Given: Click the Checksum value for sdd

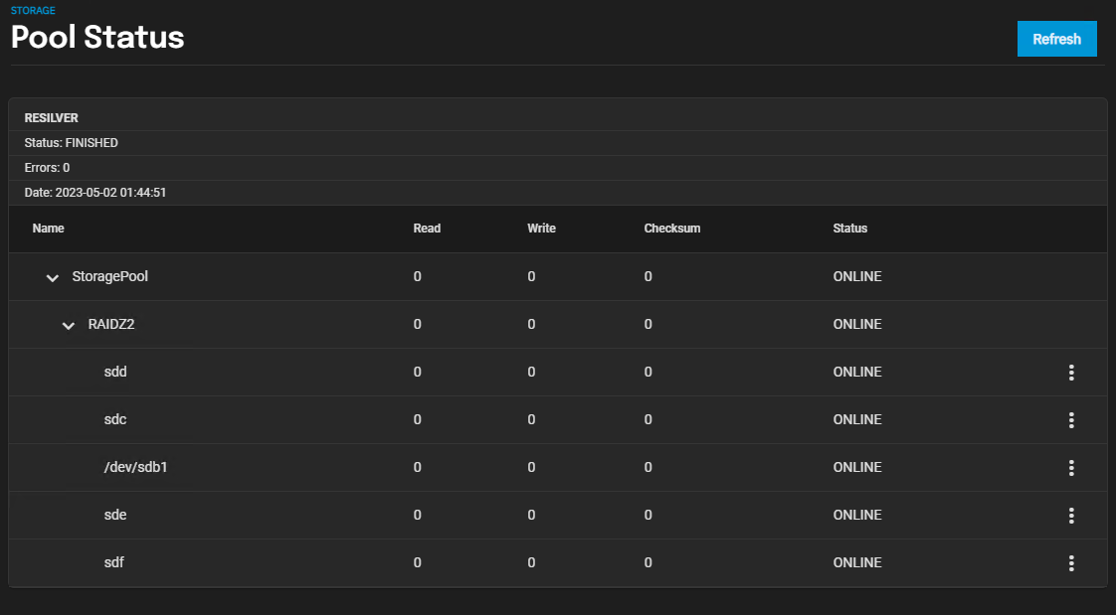Looking at the screenshot, I should [648, 372].
